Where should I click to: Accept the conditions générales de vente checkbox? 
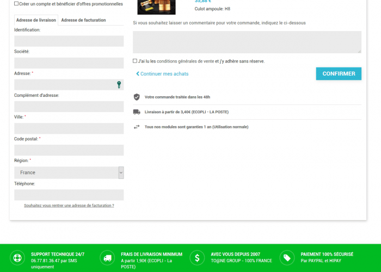click(135, 61)
